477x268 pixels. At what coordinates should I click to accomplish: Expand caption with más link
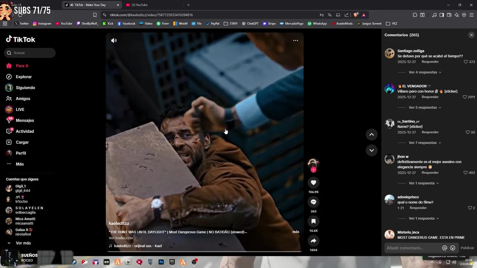coord(296,232)
